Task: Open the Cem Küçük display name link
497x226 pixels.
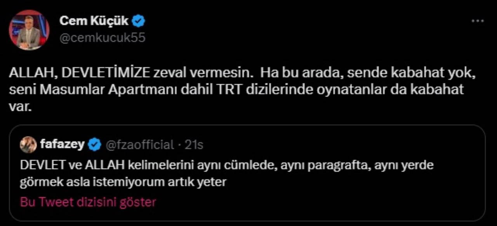Action: [x=94, y=21]
